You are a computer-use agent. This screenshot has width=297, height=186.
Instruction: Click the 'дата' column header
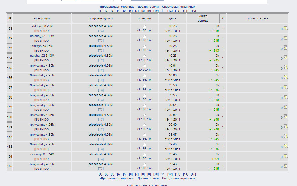click(x=173, y=19)
